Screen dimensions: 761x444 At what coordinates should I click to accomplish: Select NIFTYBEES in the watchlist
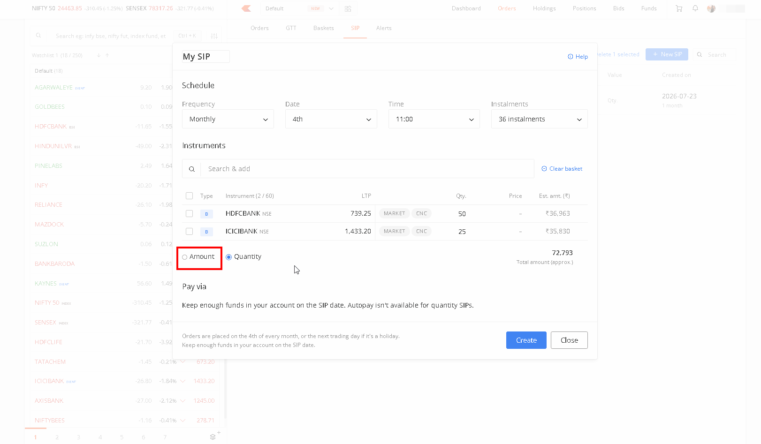(x=50, y=421)
